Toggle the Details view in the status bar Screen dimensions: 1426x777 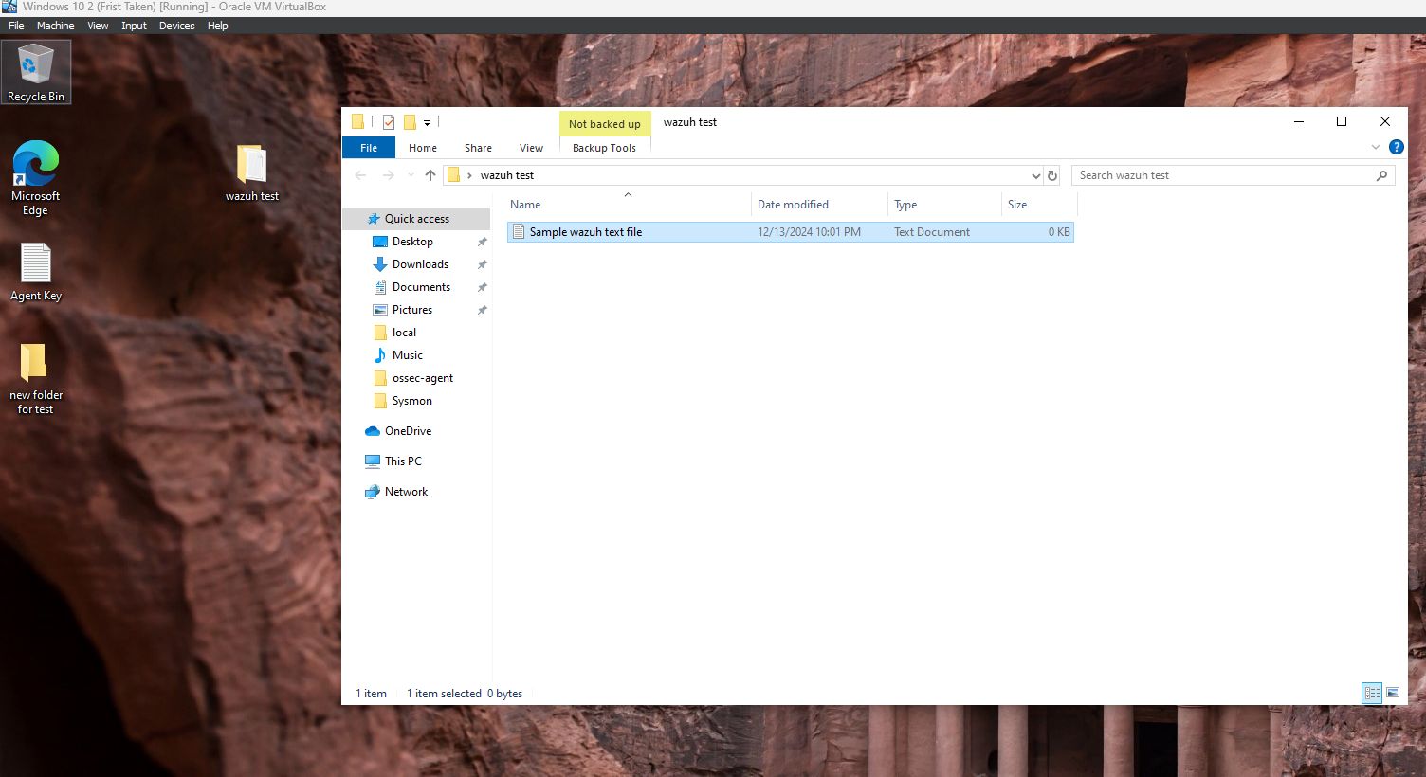click(1372, 693)
